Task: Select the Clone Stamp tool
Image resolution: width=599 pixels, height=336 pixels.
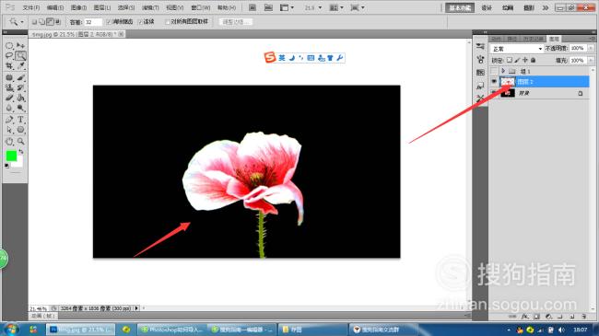Action: 9,87
